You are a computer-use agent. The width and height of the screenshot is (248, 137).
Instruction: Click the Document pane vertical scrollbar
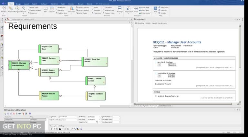[240, 63]
